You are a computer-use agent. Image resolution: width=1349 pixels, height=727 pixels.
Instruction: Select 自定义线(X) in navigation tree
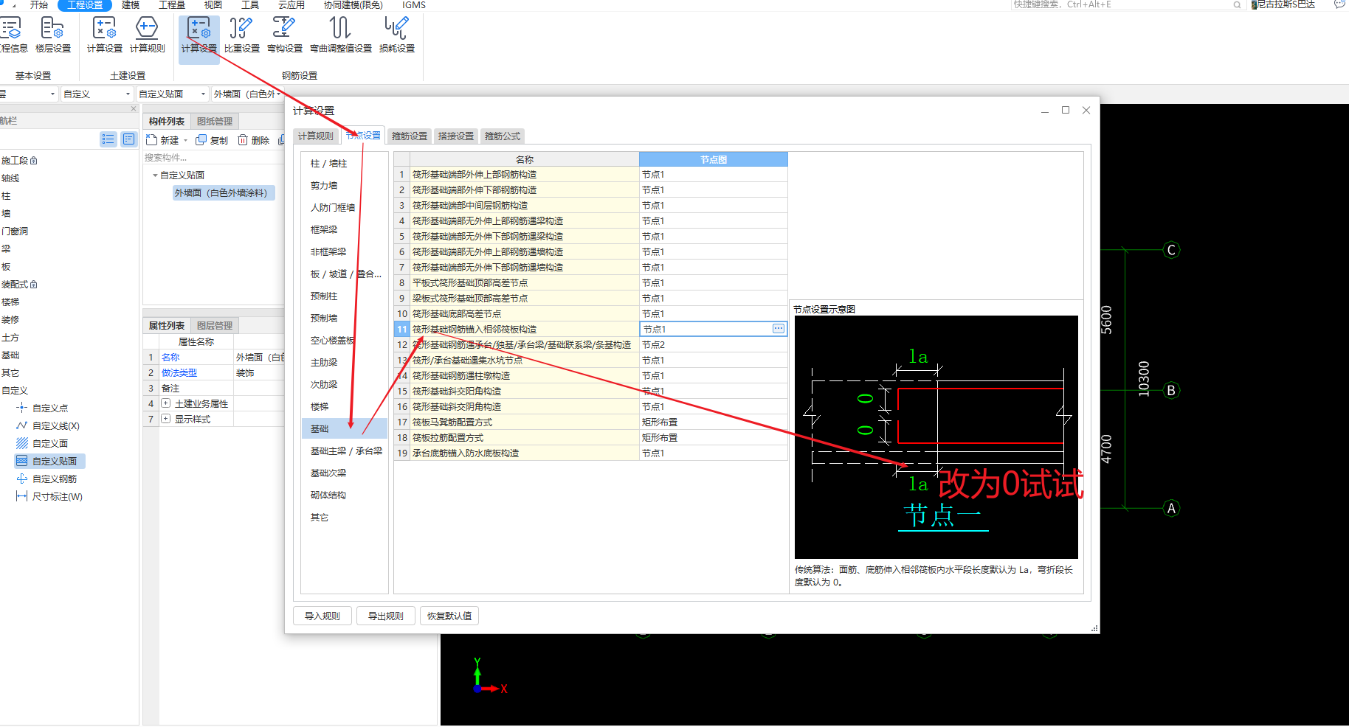pos(55,425)
